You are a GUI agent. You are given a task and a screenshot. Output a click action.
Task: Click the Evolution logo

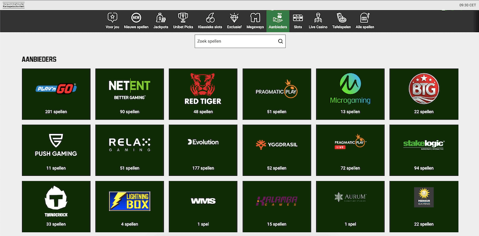pos(203,142)
